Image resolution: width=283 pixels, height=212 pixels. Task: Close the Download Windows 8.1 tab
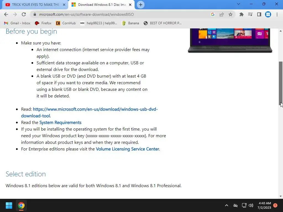tap(130, 5)
